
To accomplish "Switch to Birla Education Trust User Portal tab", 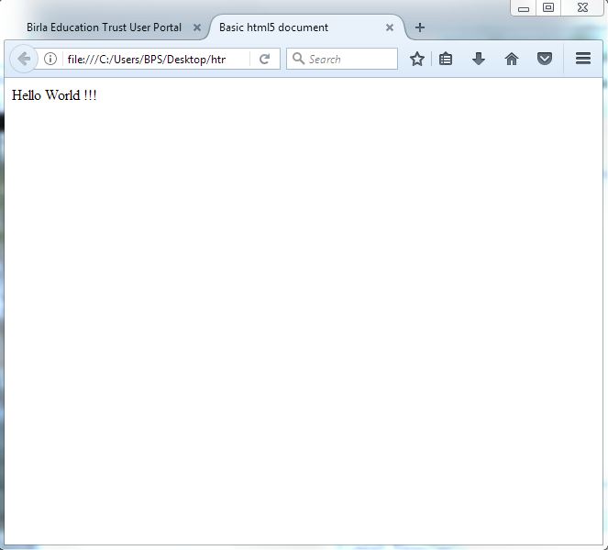I will [104, 27].
